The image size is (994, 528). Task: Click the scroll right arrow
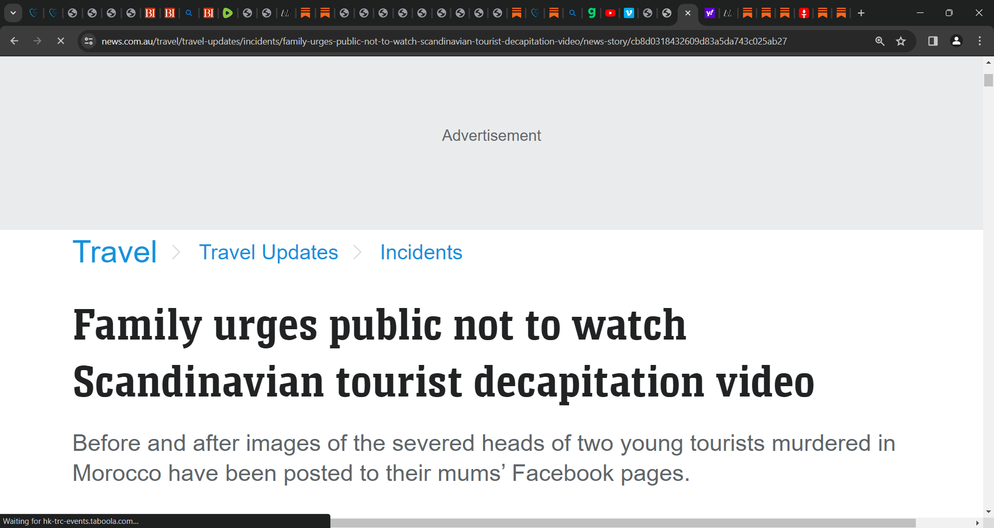[x=977, y=523]
